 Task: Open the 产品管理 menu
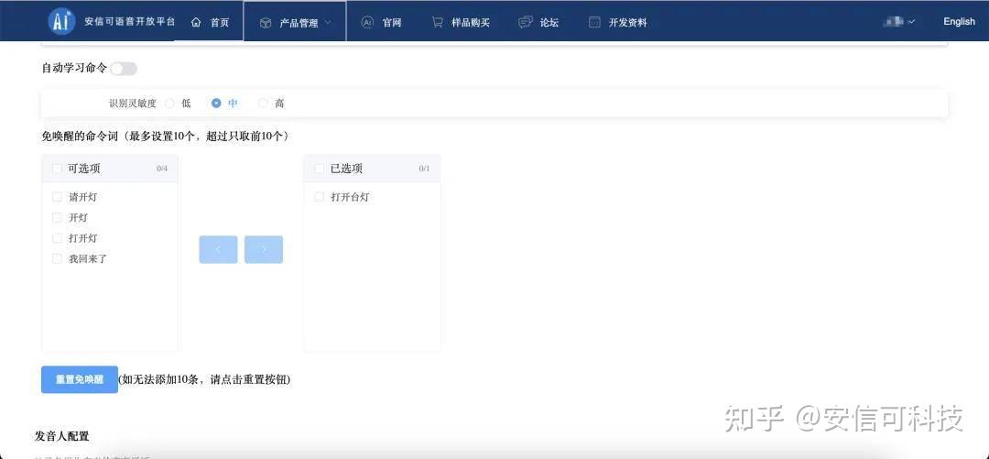295,21
